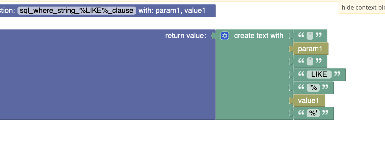Select the create text with block label
Image resolution: width=385 pixels, height=141 pixels.
(259, 36)
